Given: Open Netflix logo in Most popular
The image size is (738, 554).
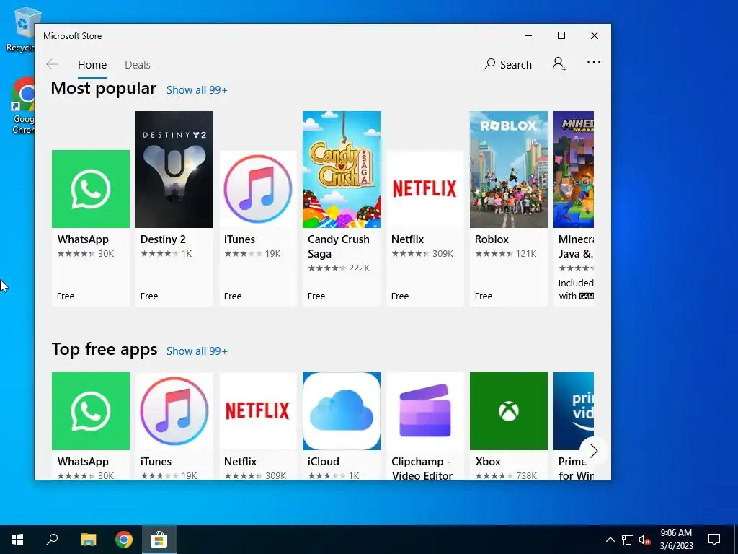Looking at the screenshot, I should pyautogui.click(x=425, y=188).
